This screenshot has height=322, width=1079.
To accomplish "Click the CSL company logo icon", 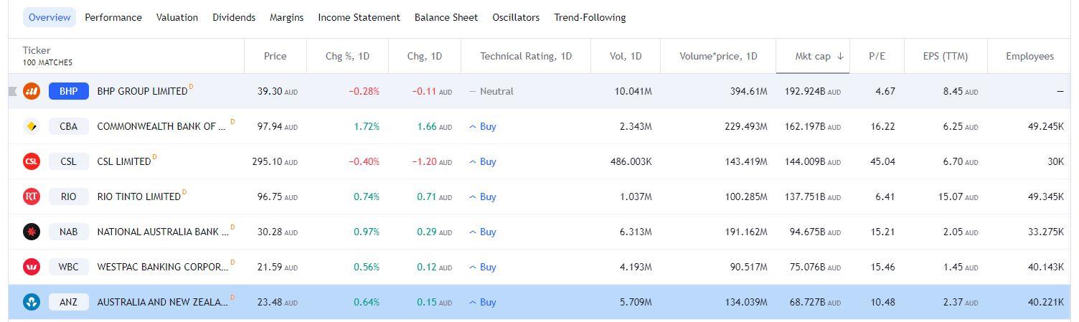I will 32,161.
